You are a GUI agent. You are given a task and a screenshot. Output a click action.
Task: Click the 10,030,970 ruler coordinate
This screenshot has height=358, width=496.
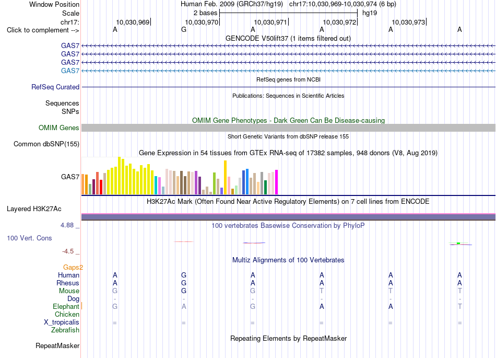tap(202, 22)
